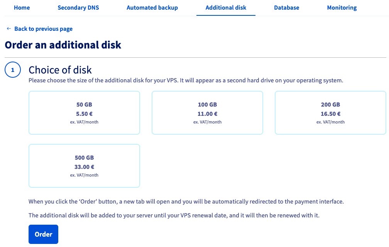Click the payment interface redirect note
This screenshot has width=389, height=247.
point(186,202)
